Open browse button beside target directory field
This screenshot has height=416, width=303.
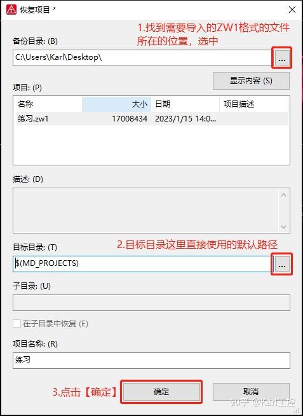[x=282, y=265]
